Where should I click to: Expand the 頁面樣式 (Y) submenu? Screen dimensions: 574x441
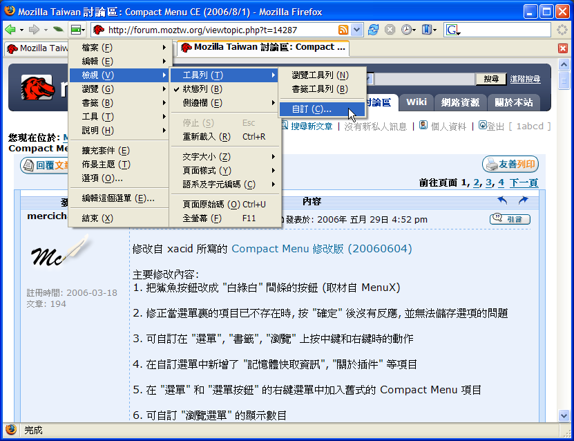pyautogui.click(x=224, y=171)
